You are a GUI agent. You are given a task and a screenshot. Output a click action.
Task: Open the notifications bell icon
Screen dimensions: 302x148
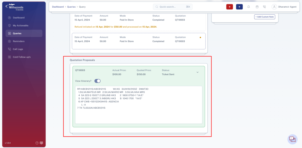(x=249, y=7)
